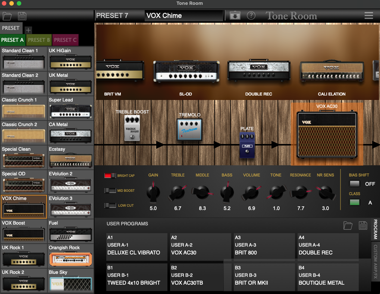Click the USER PROGRAMS folder icon
Image resolution: width=380 pixels, height=294 pixels.
click(x=348, y=225)
